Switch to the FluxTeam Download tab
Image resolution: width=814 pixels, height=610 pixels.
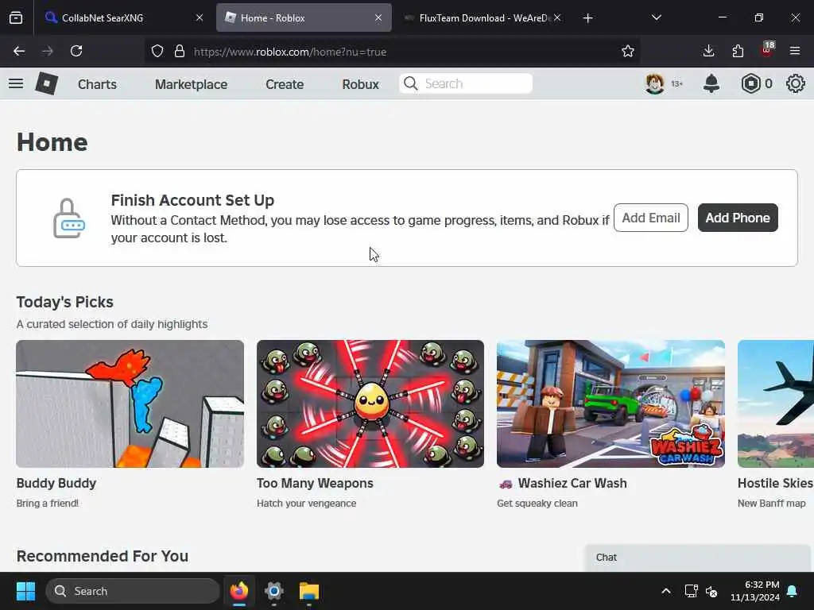[484, 17]
